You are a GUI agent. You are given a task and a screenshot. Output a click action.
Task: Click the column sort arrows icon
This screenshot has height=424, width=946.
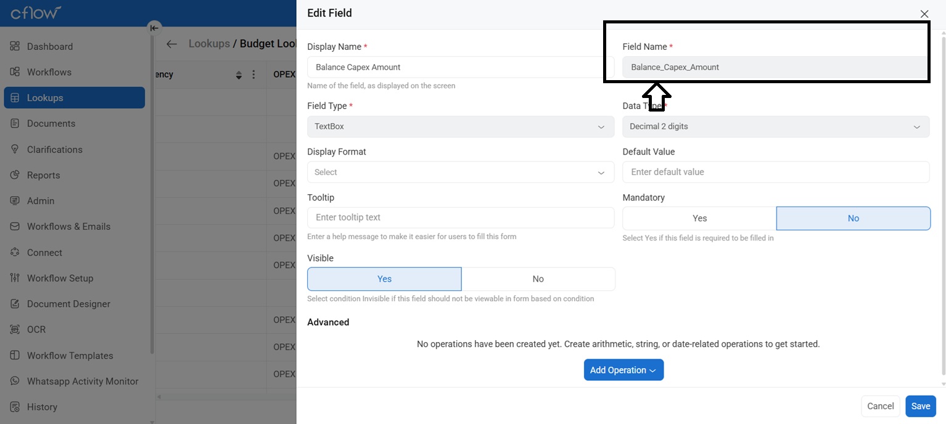239,75
